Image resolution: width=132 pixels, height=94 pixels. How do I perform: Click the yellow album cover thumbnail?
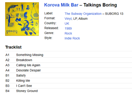[22, 19]
